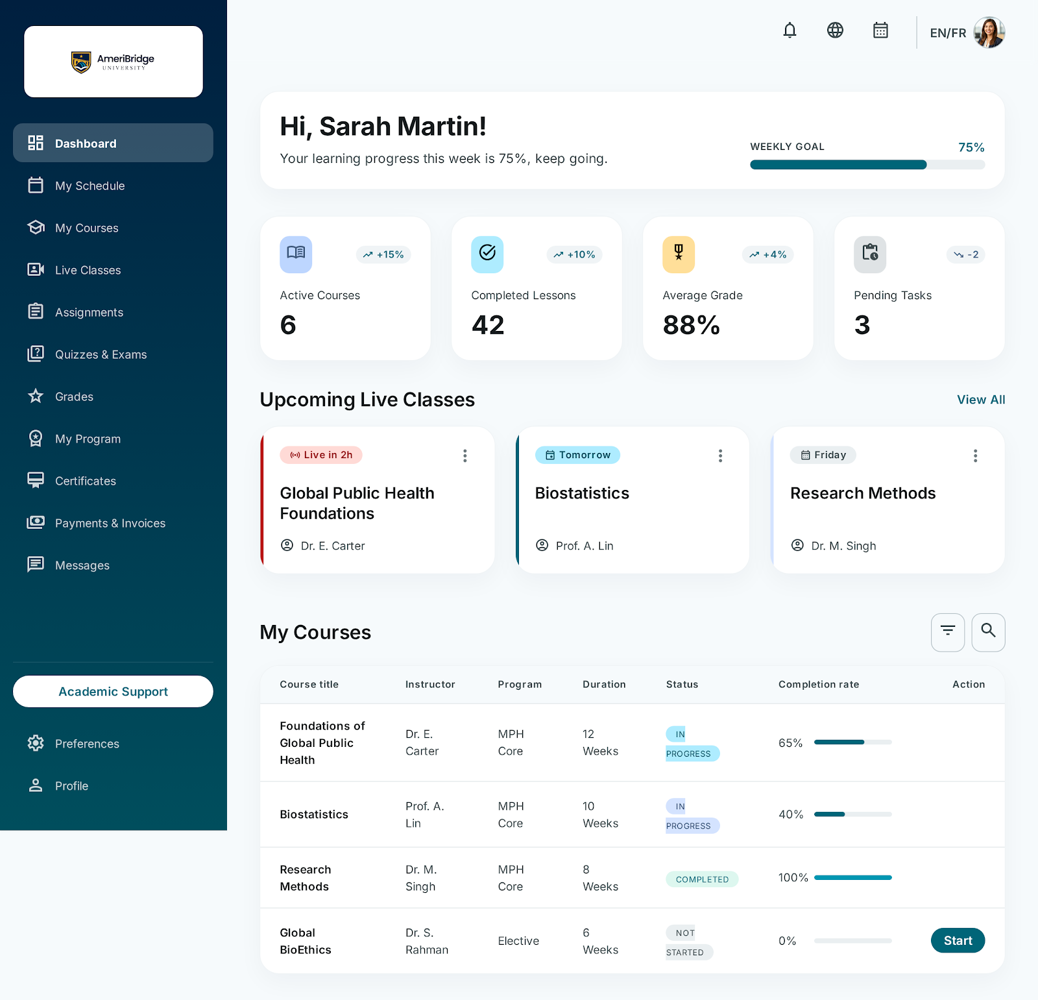The image size is (1038, 1000).
Task: Click the Tomorrow badge on Biostatistics card
Action: pyautogui.click(x=577, y=455)
